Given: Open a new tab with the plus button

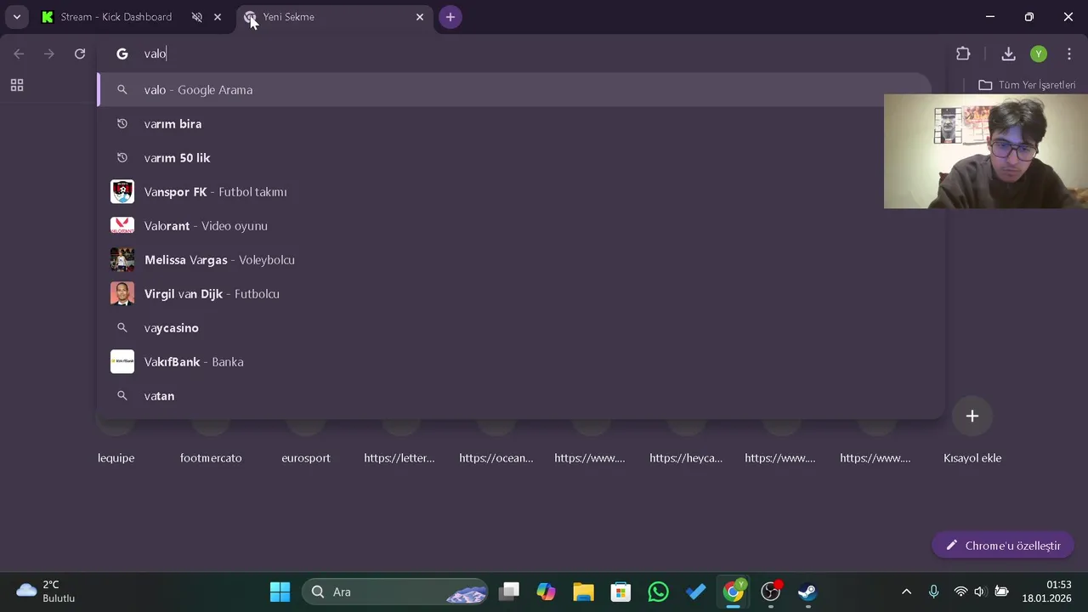Looking at the screenshot, I should pyautogui.click(x=450, y=17).
